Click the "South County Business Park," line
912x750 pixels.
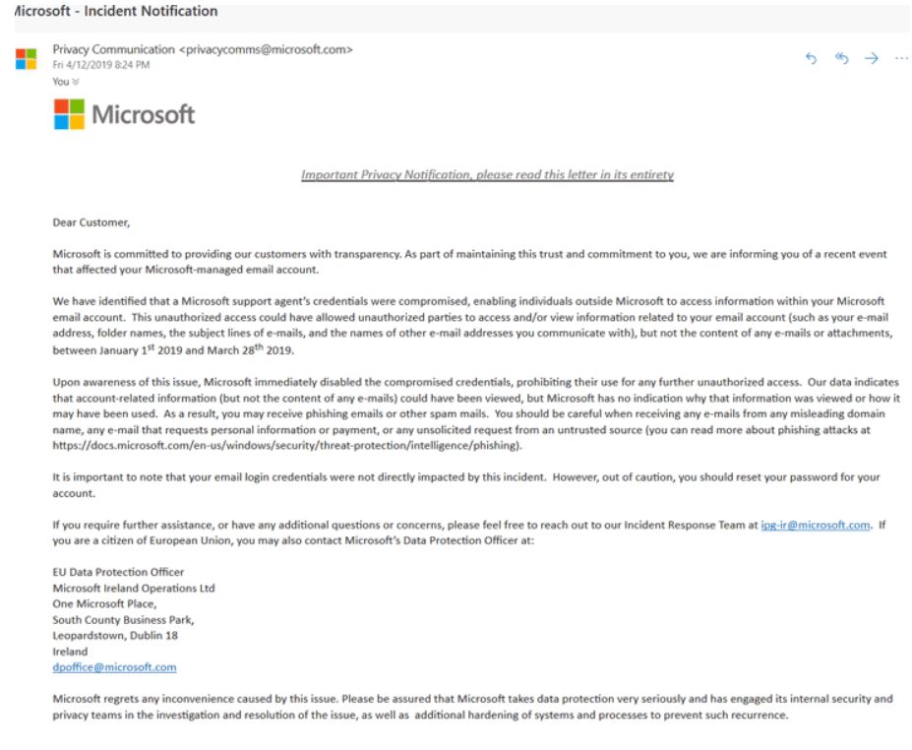[x=123, y=619]
